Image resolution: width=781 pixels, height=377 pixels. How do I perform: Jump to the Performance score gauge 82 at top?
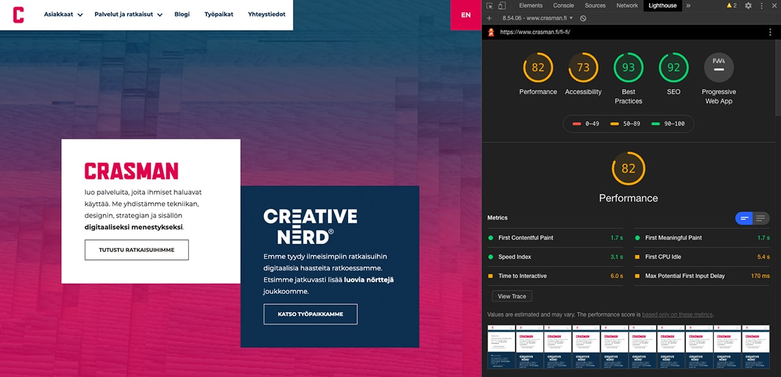(538, 68)
